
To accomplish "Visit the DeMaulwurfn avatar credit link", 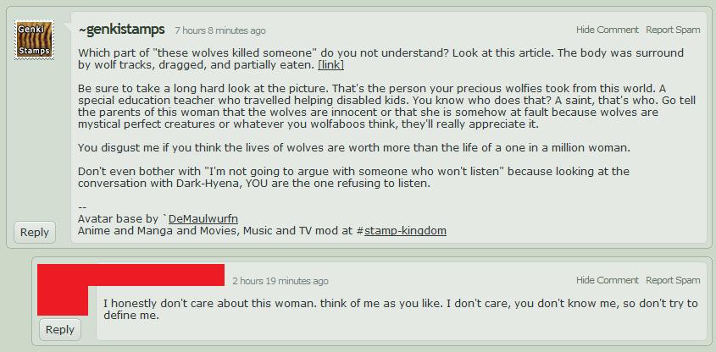I will tap(203, 218).
